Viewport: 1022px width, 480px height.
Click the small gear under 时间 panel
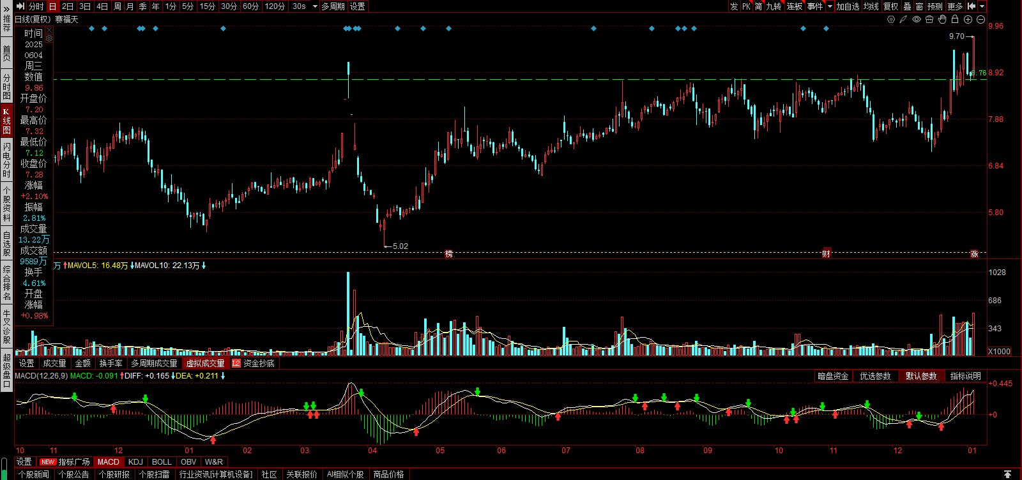(x=49, y=38)
